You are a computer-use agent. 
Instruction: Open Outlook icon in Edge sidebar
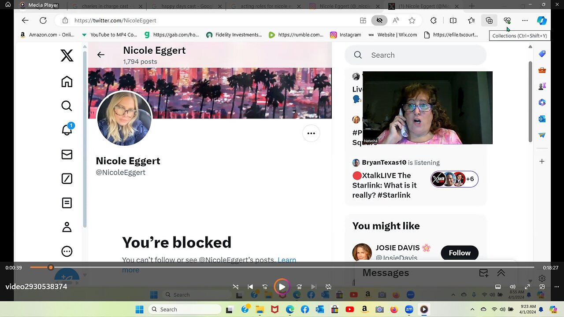tap(542, 119)
